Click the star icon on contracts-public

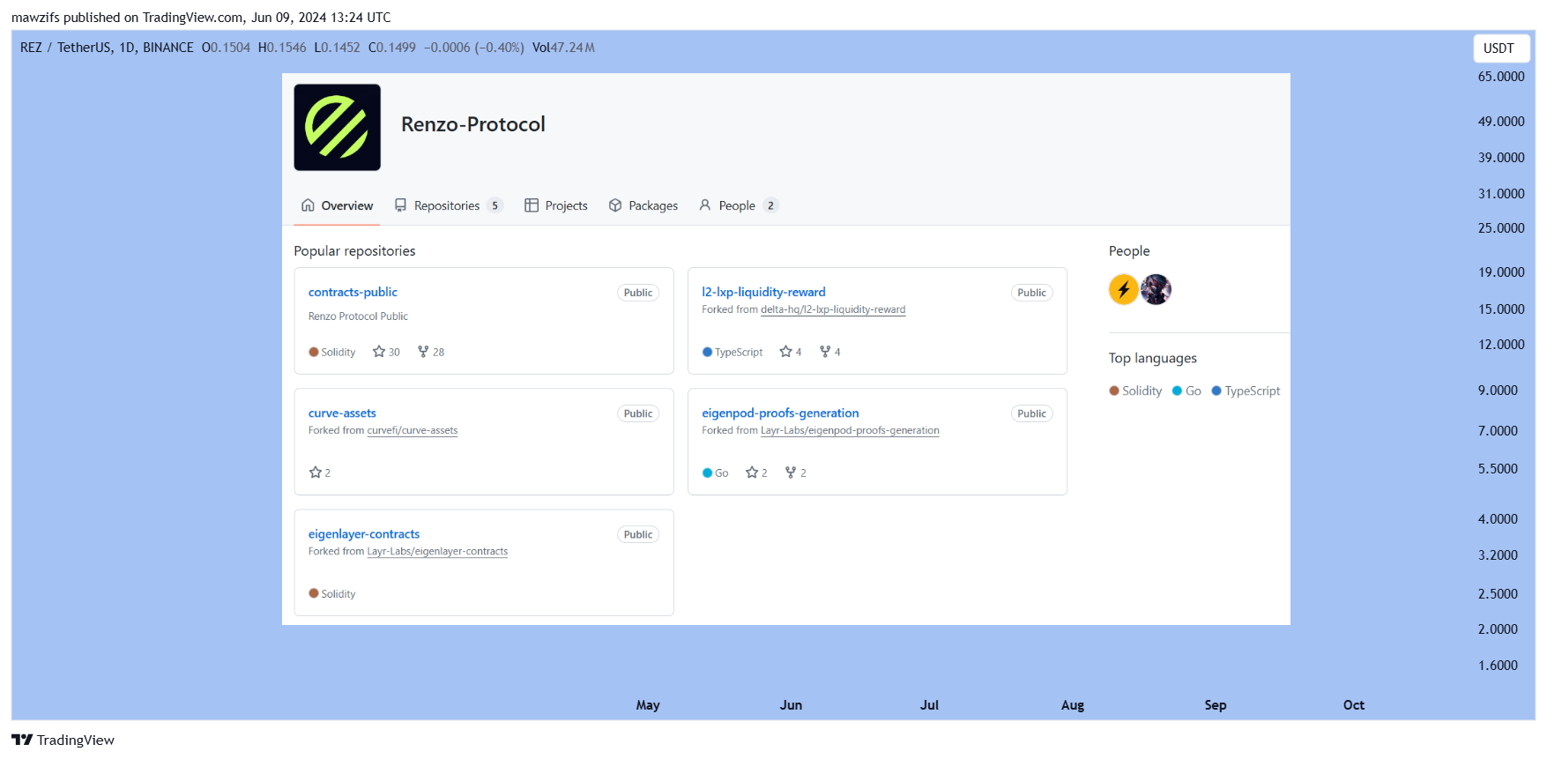click(379, 352)
